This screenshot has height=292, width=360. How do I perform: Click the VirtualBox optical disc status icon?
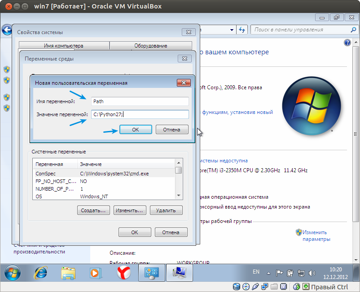(246, 287)
